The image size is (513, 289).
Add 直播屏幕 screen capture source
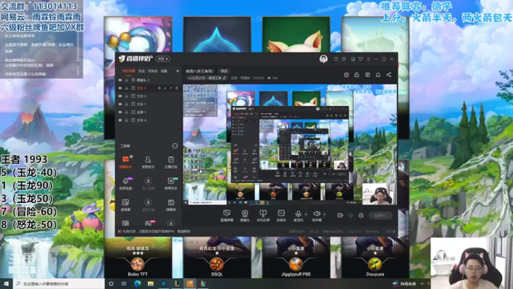coord(226,216)
